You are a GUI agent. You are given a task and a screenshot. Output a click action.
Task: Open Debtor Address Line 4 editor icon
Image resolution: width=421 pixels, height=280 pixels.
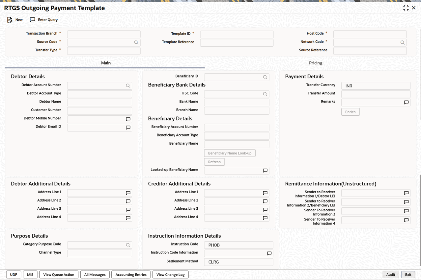(x=128, y=218)
